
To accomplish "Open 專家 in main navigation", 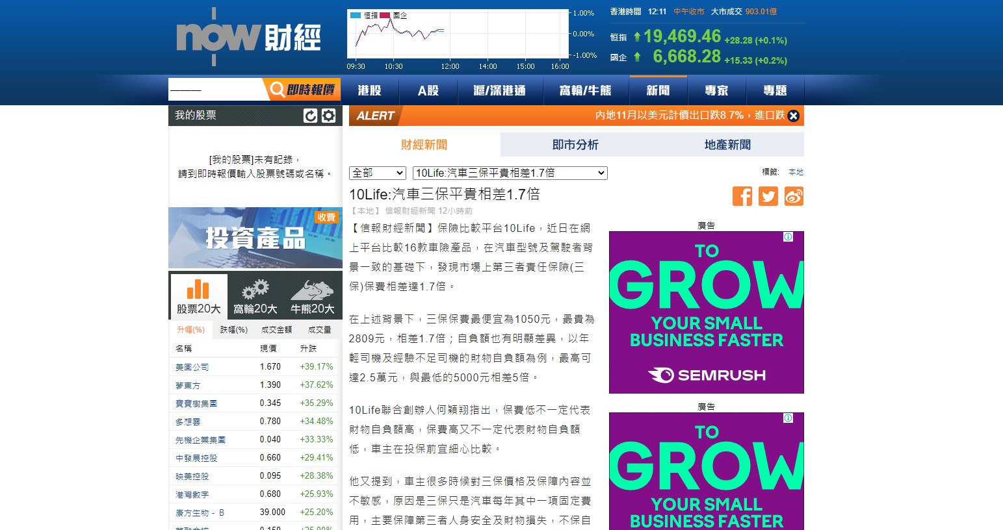I will tap(716, 90).
